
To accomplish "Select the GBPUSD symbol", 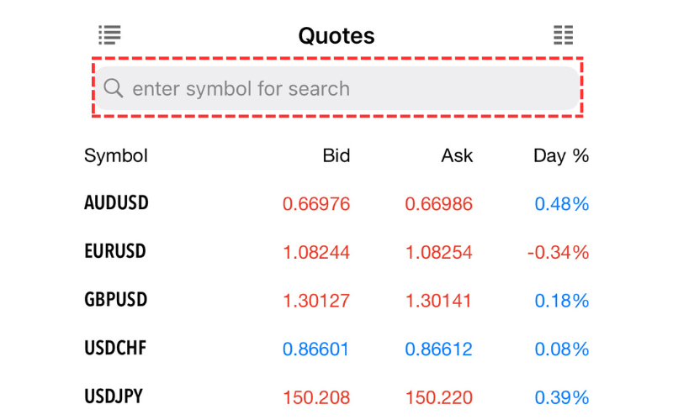I will [116, 301].
